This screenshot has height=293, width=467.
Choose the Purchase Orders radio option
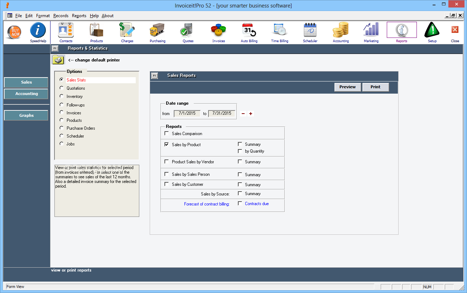coord(62,128)
